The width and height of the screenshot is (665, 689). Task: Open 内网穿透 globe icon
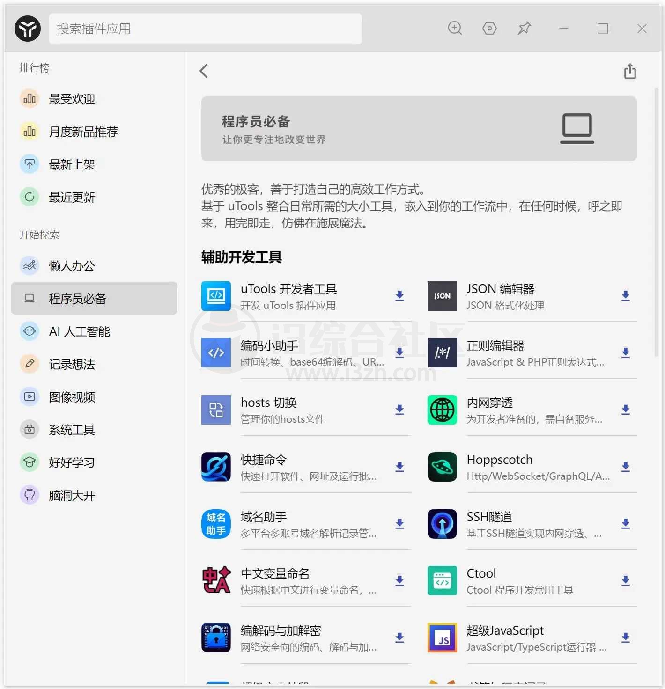pyautogui.click(x=442, y=410)
